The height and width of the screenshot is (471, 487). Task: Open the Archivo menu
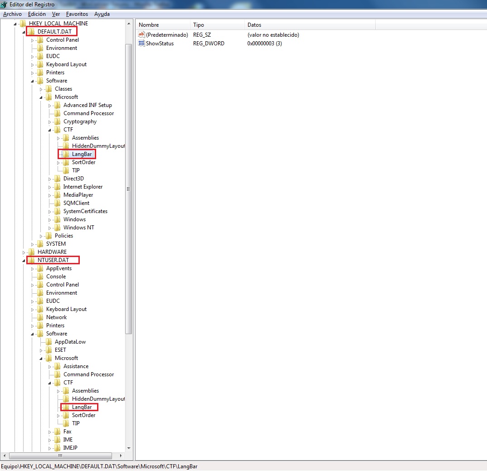pyautogui.click(x=12, y=14)
